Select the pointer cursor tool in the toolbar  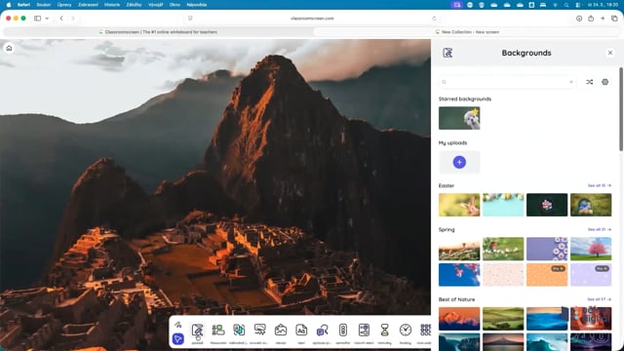pyautogui.click(x=177, y=339)
